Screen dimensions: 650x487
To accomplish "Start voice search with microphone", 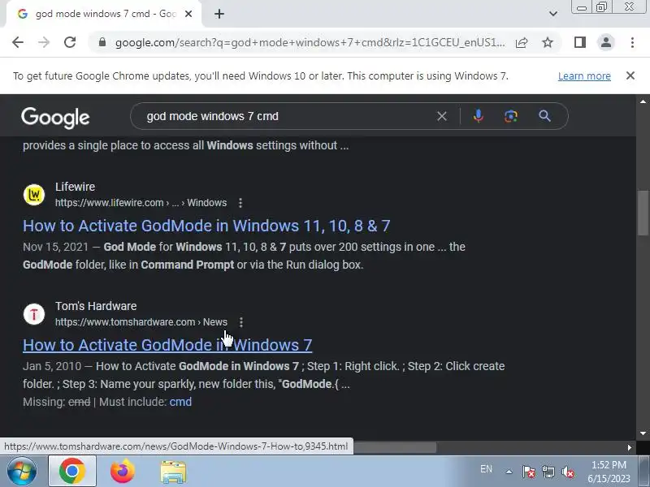I will tap(478, 116).
